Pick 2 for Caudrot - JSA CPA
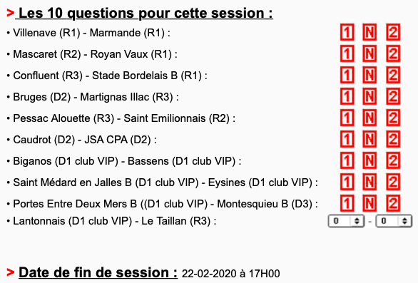This screenshot has width=418, height=283. click(393, 139)
